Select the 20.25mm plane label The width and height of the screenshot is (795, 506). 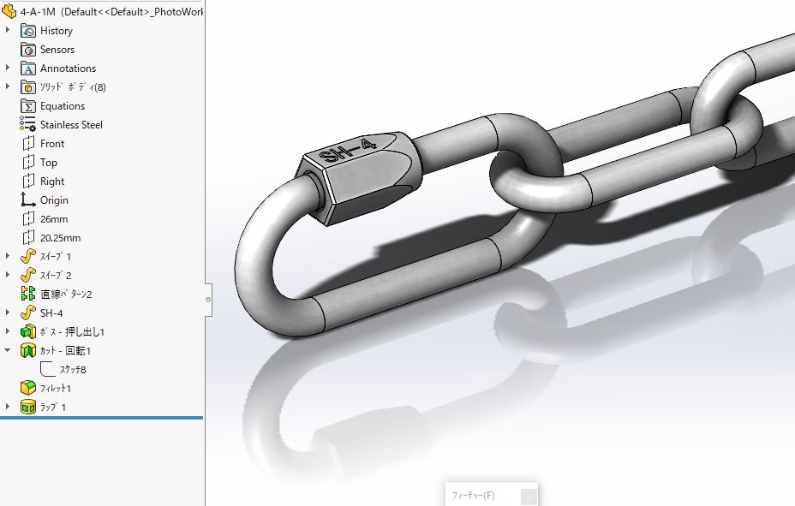[x=60, y=238]
